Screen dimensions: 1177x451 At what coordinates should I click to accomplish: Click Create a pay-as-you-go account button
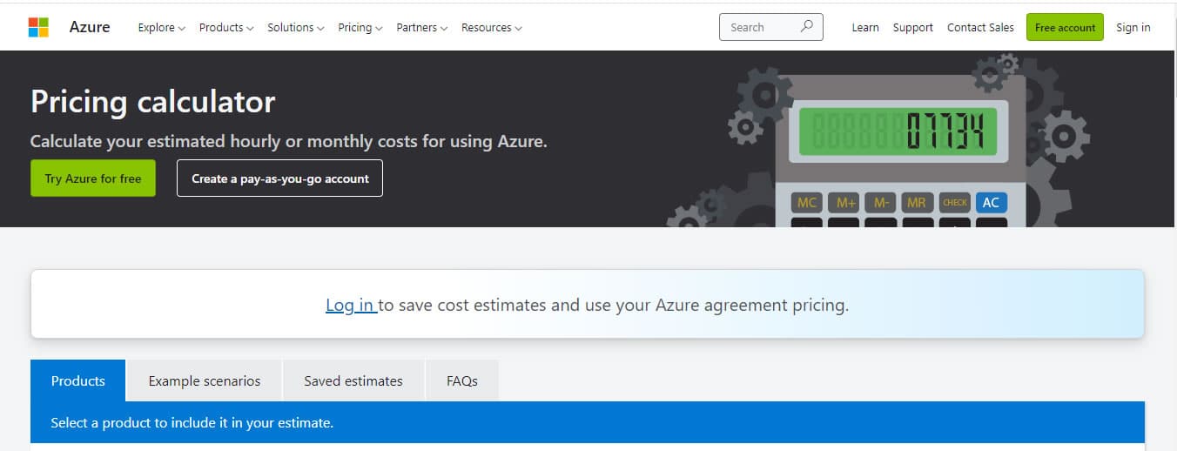pyautogui.click(x=279, y=178)
